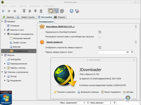141x105 pixels.
Task: Click the Контейнер box icon
Action: 42,26
